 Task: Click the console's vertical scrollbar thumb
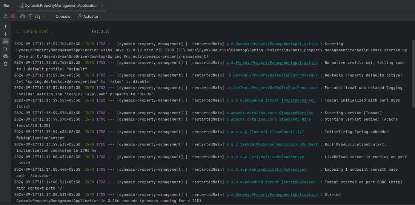pyautogui.click(x=413, y=73)
